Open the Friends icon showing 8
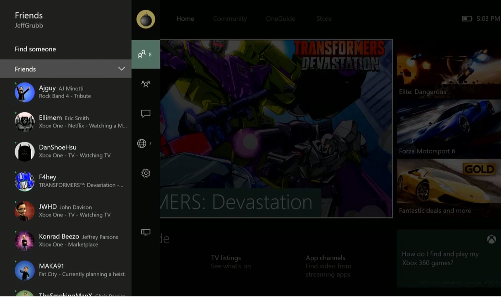 point(146,54)
